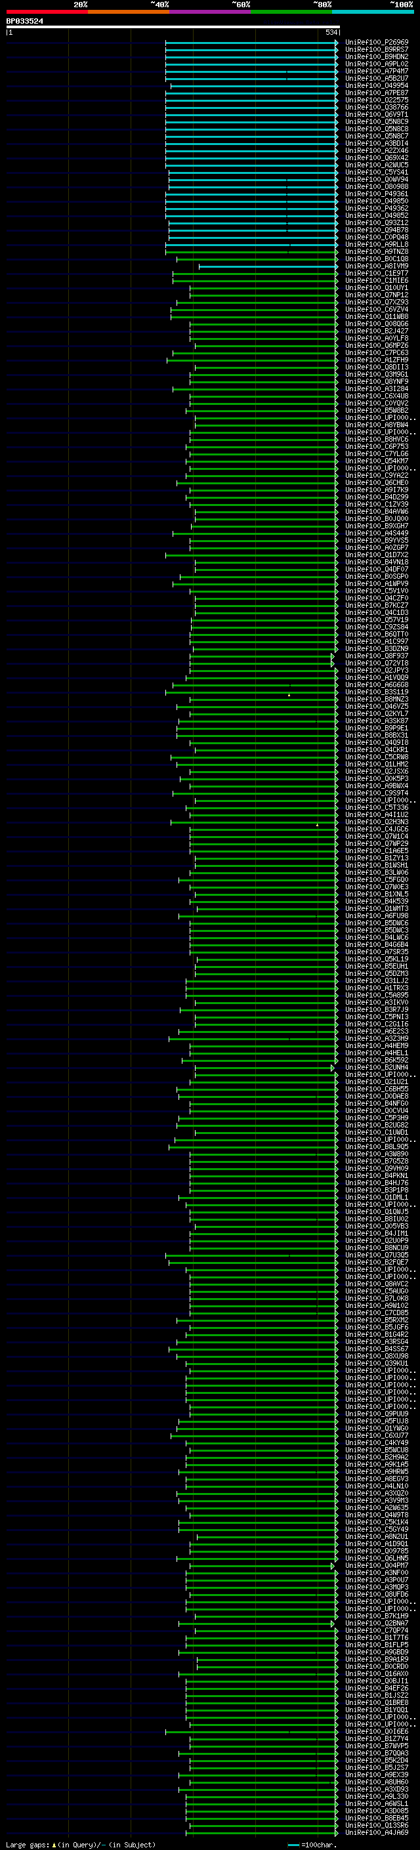Select hit label UniRef100_Q1D7X2

click(x=376, y=555)
